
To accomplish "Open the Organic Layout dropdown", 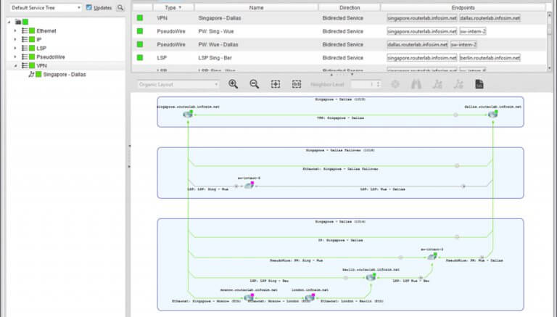I will coord(178,84).
